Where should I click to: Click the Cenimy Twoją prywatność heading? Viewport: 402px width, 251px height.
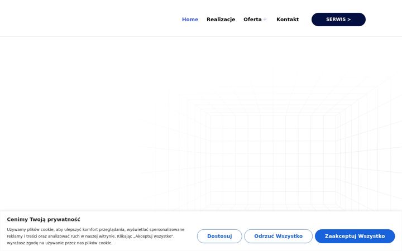pyautogui.click(x=44, y=219)
